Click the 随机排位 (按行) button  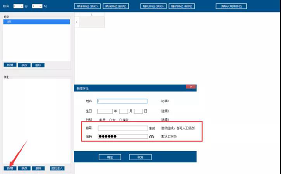coord(153,6)
